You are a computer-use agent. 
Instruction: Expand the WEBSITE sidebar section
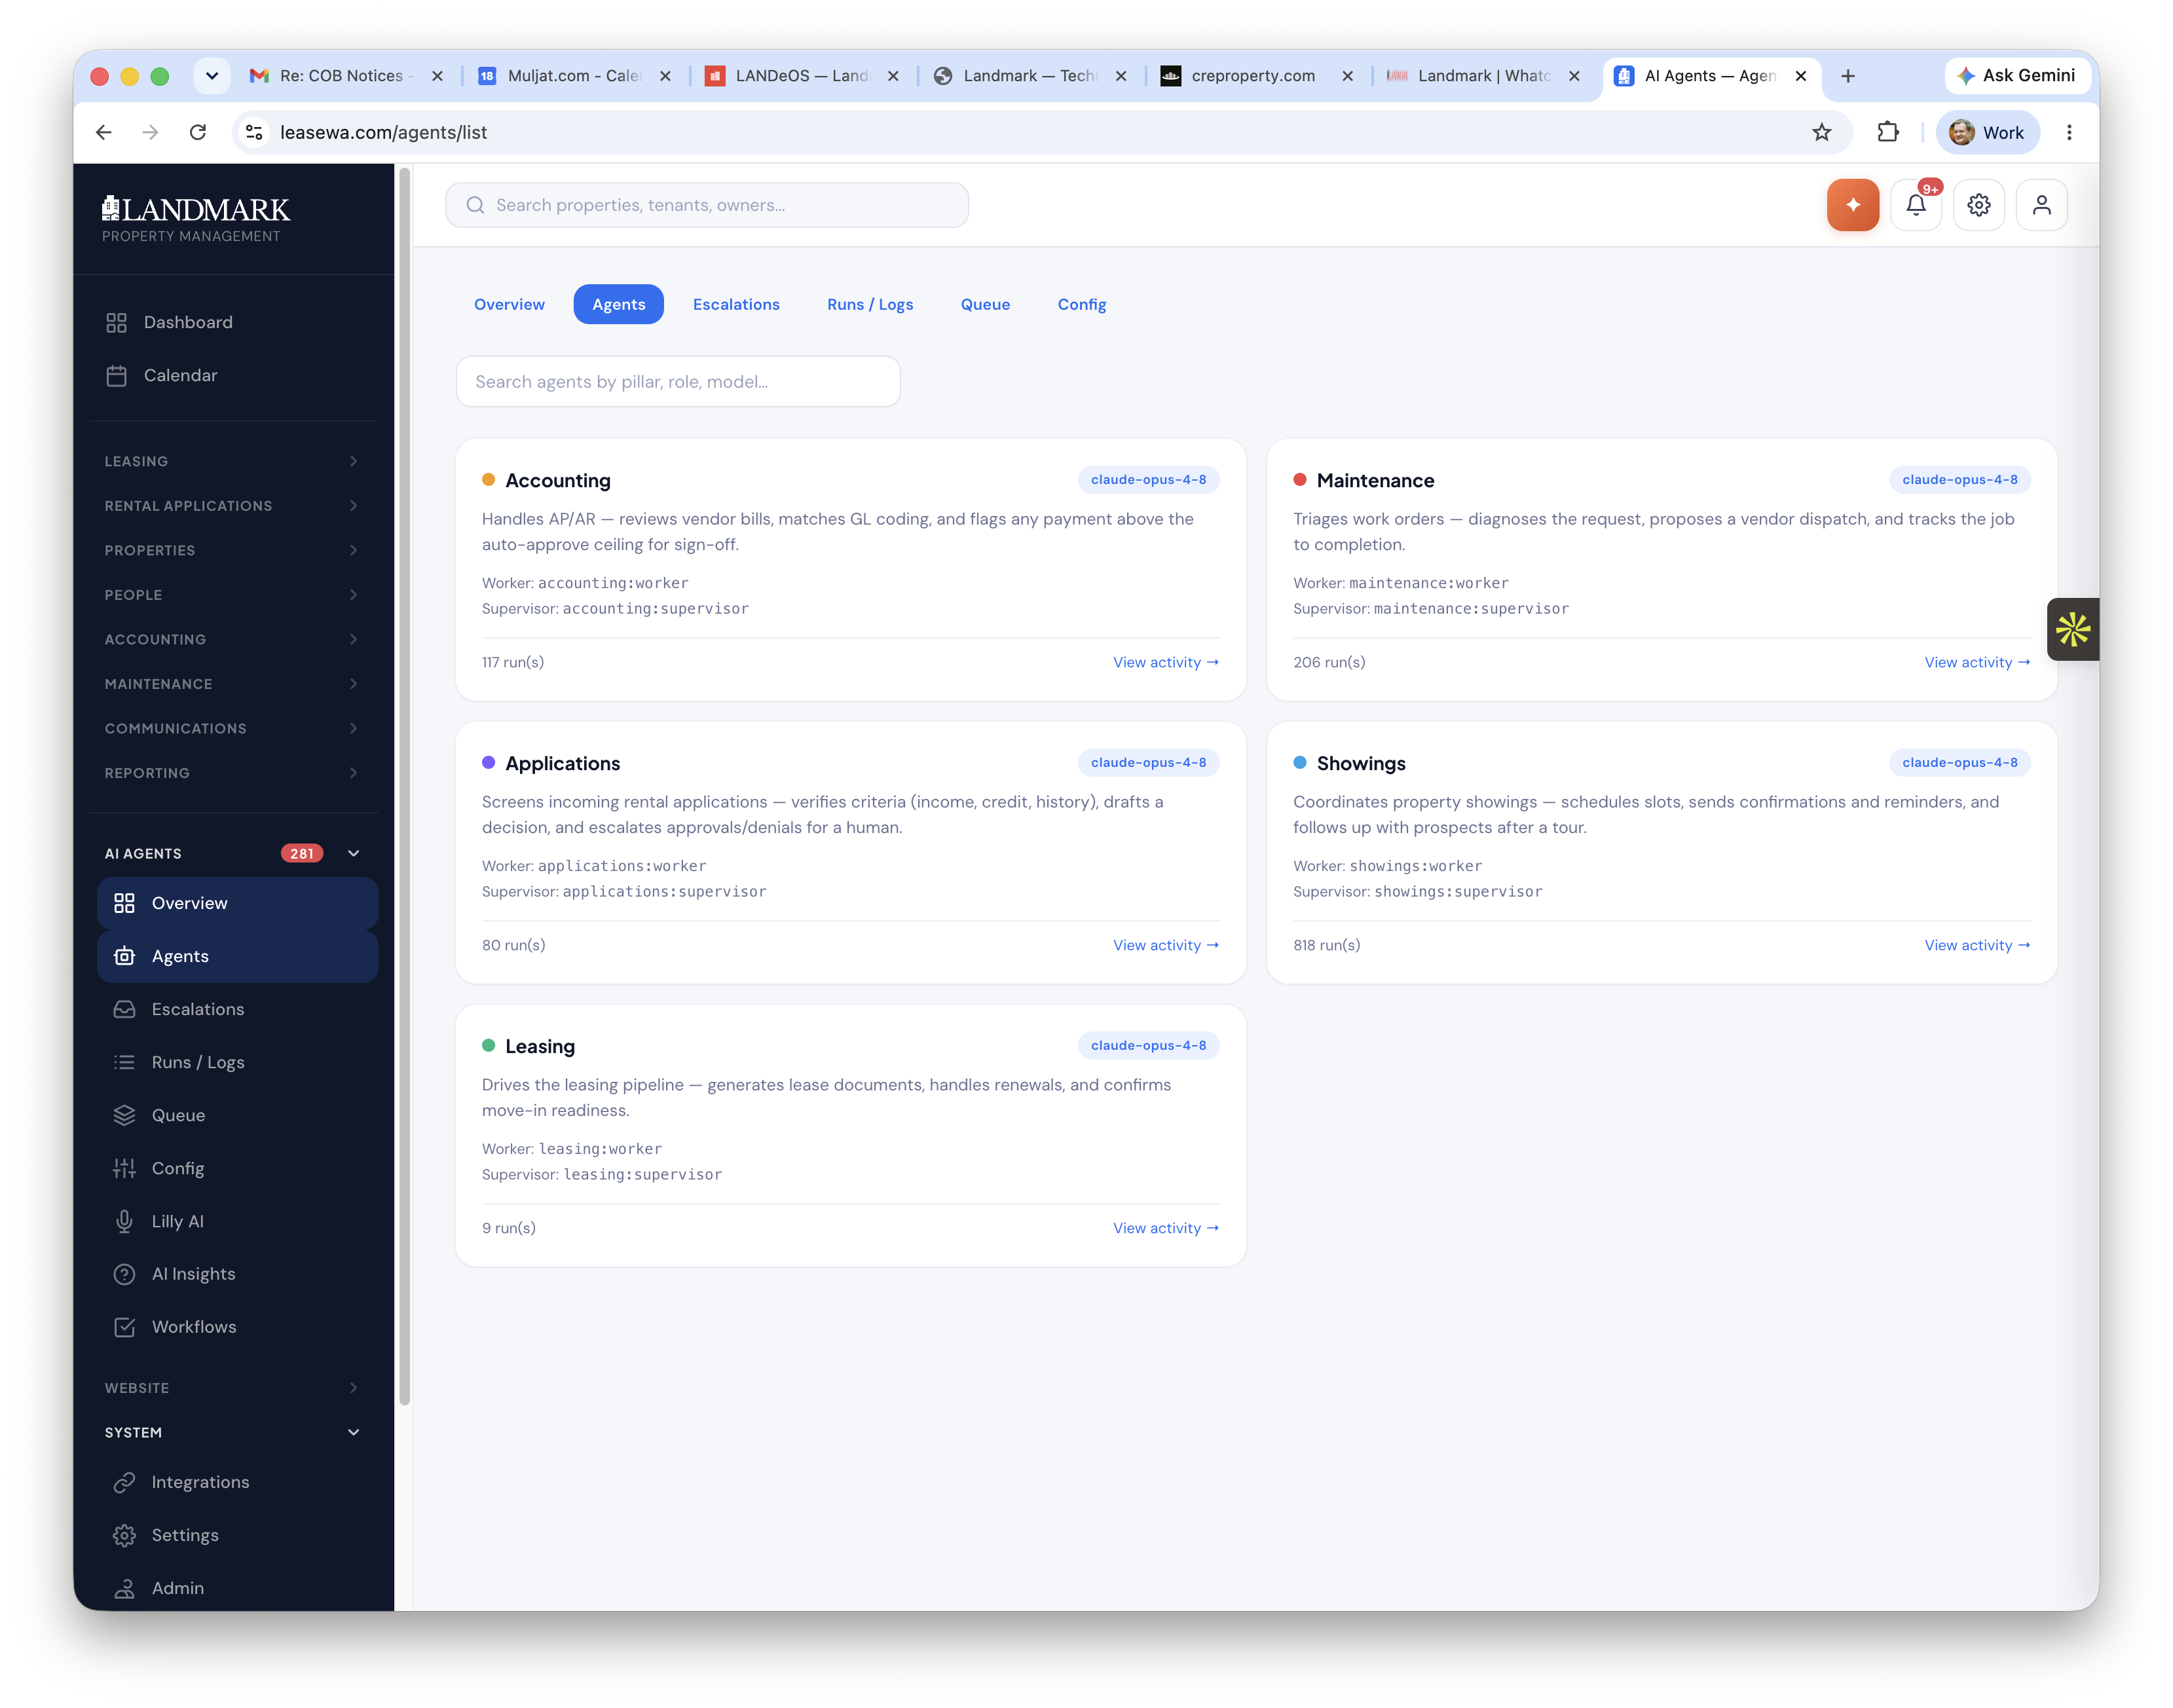click(232, 1388)
